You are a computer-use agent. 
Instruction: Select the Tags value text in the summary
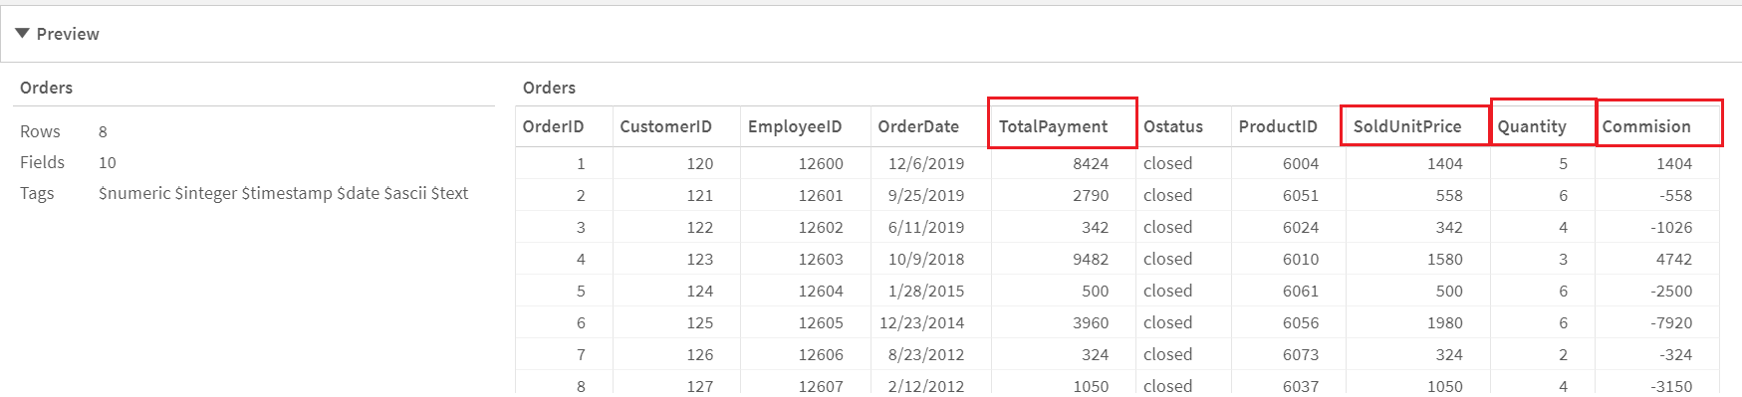(x=283, y=193)
